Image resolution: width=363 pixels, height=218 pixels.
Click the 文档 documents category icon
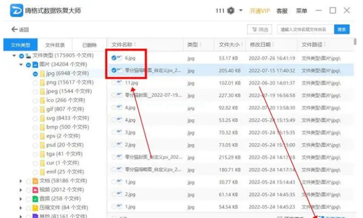[x=35, y=181]
